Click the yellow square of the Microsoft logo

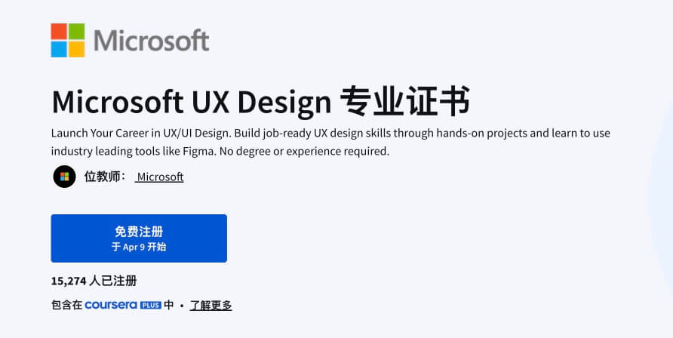76,49
